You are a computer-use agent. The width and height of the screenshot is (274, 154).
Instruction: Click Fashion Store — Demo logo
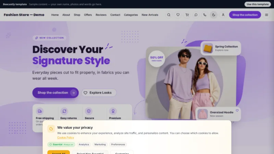24,15
